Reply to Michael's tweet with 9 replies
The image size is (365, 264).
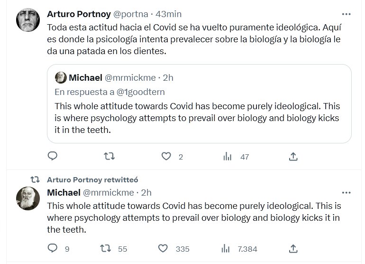[x=53, y=248]
